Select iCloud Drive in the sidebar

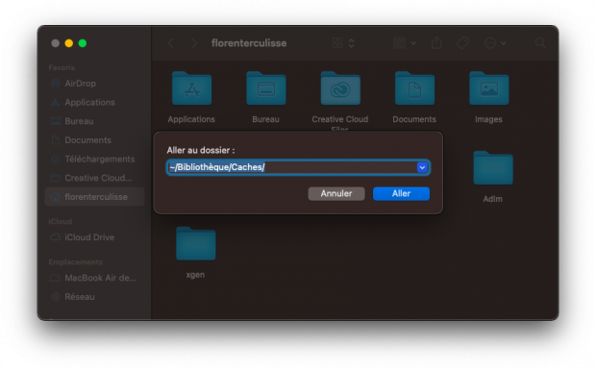94,237
